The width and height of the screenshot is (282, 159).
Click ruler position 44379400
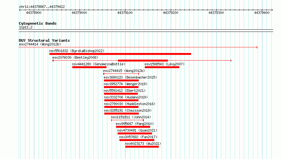point(262,13)
